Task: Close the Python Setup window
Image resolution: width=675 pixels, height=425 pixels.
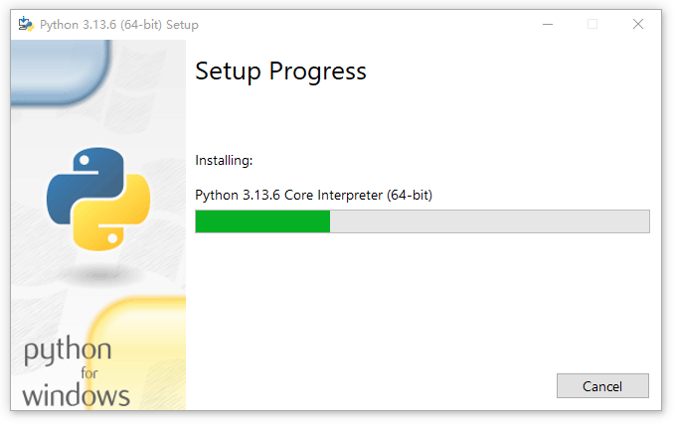Action: [x=638, y=24]
